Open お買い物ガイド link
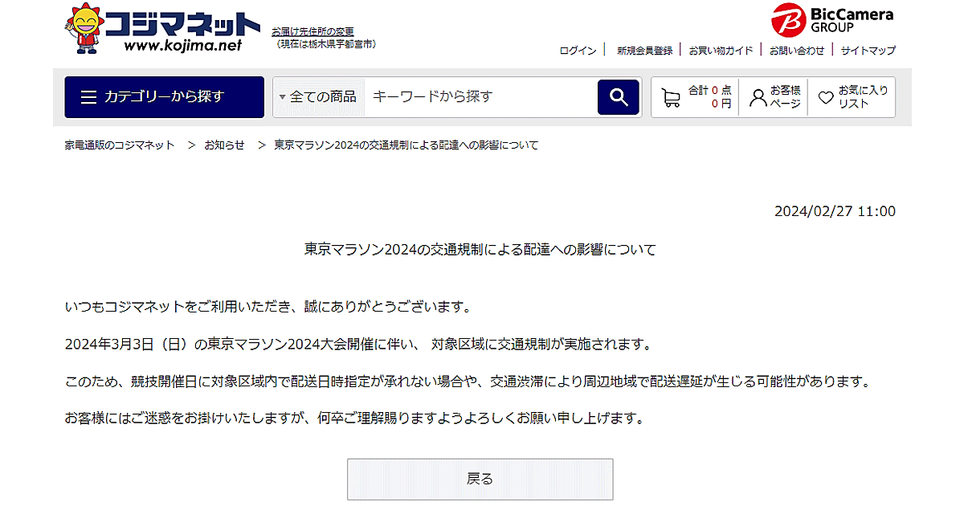Viewport: 964px width, 506px height. point(721,51)
